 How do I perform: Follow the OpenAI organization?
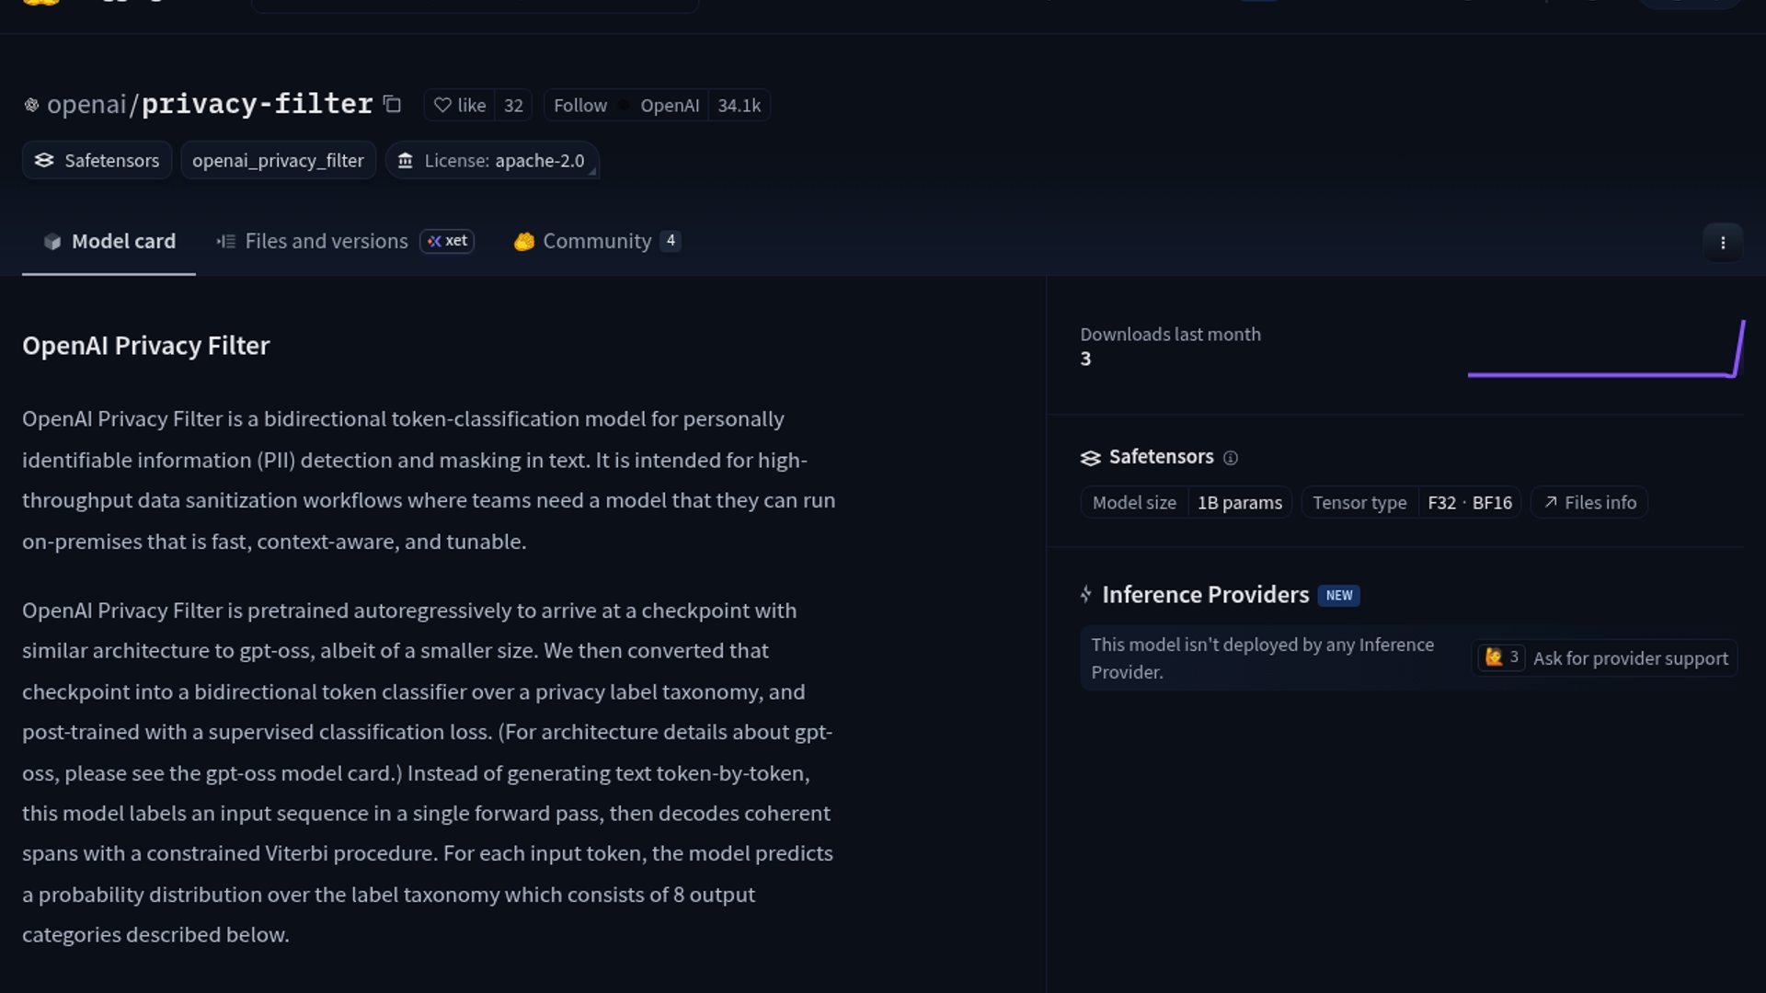coord(579,106)
